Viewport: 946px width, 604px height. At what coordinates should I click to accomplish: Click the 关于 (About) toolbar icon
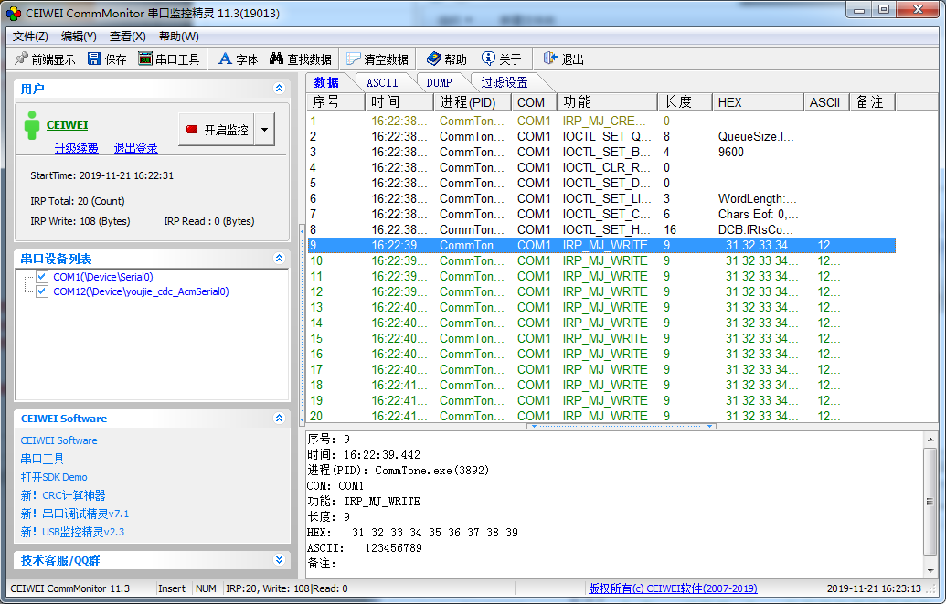(x=490, y=58)
